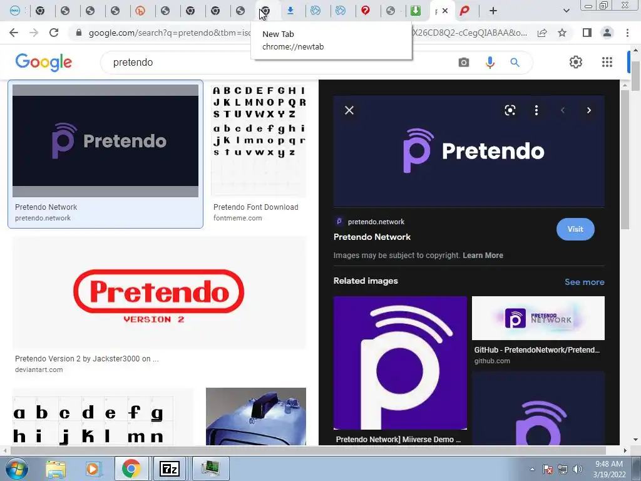Open the fontmeme.com source link
The image size is (641, 481).
[237, 218]
